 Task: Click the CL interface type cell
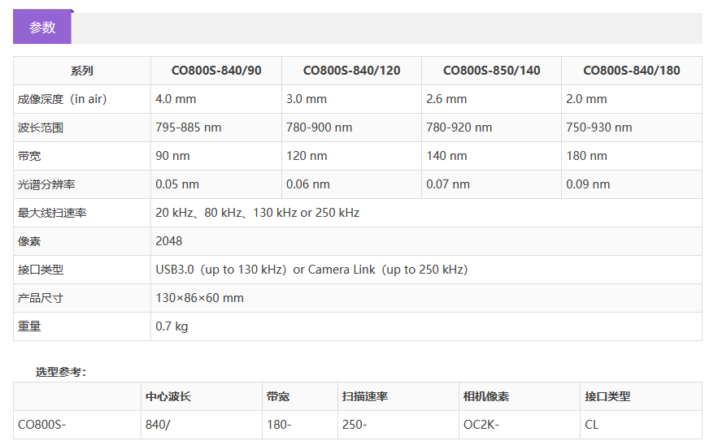(x=591, y=425)
